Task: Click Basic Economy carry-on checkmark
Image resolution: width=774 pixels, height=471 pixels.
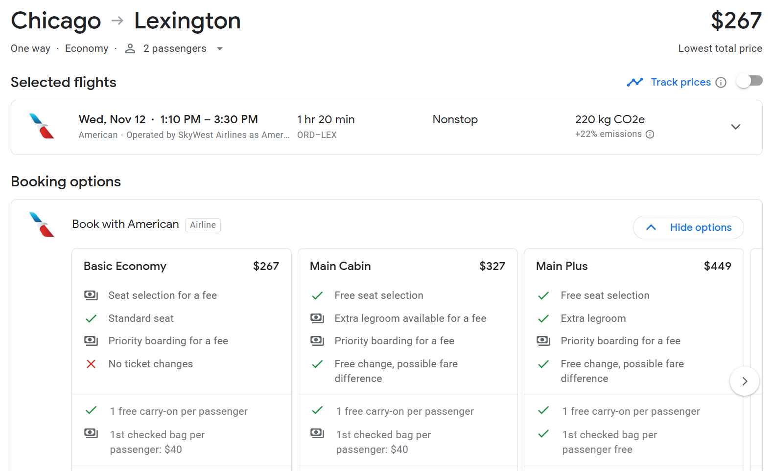Action: pyautogui.click(x=91, y=410)
